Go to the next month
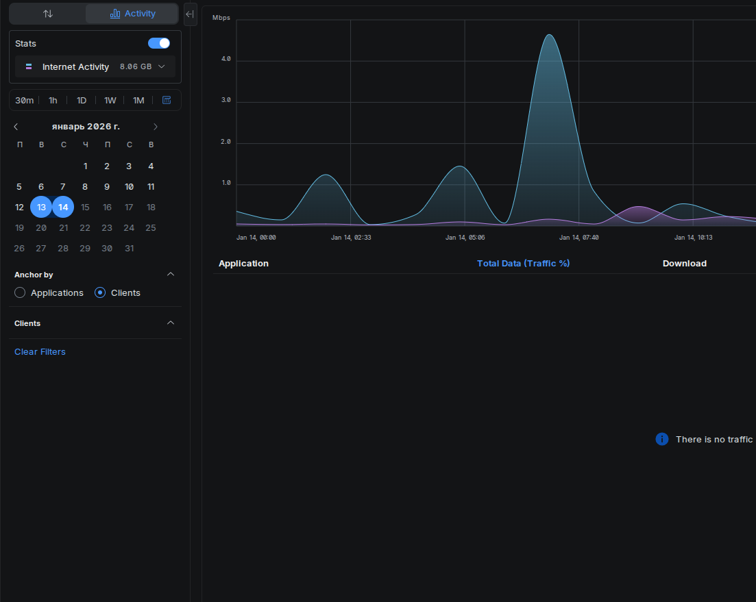Image resolution: width=756 pixels, height=602 pixels. point(156,127)
